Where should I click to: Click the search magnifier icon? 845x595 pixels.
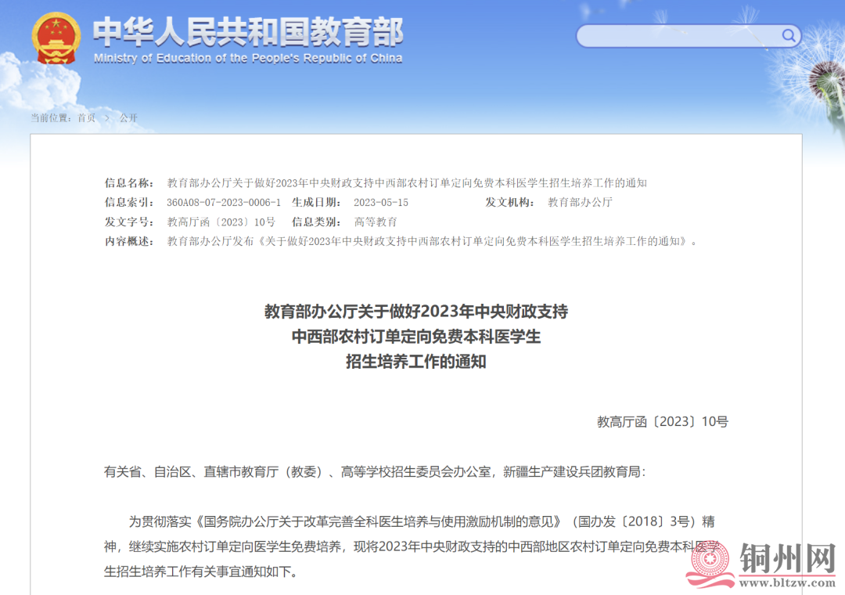[x=789, y=35]
